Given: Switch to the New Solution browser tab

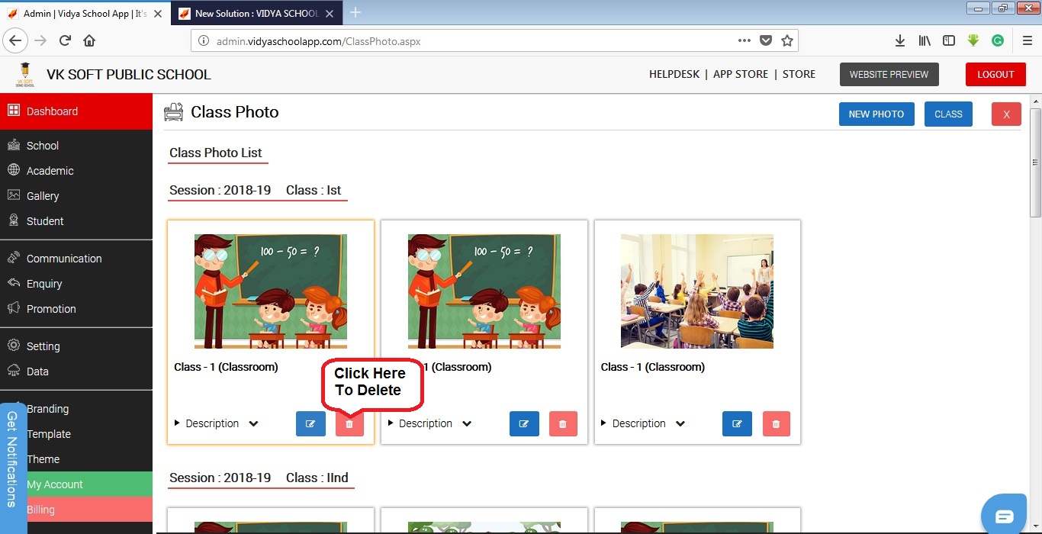Looking at the screenshot, I should click(257, 14).
